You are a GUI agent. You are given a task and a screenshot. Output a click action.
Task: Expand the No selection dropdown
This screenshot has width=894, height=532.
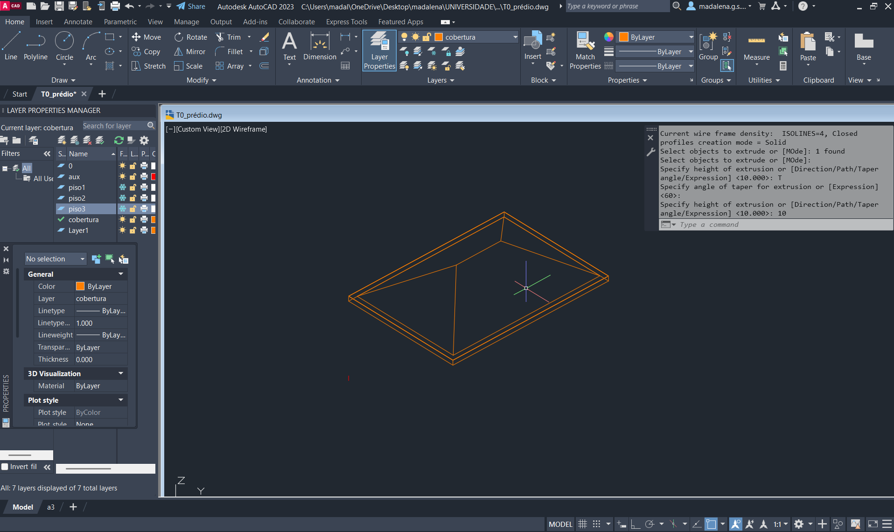[x=82, y=259]
